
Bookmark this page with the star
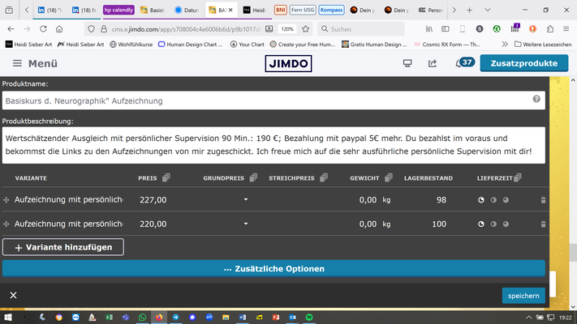point(305,28)
